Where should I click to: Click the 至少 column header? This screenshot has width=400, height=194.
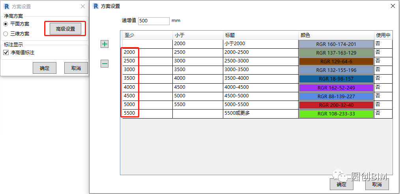[x=148, y=35]
